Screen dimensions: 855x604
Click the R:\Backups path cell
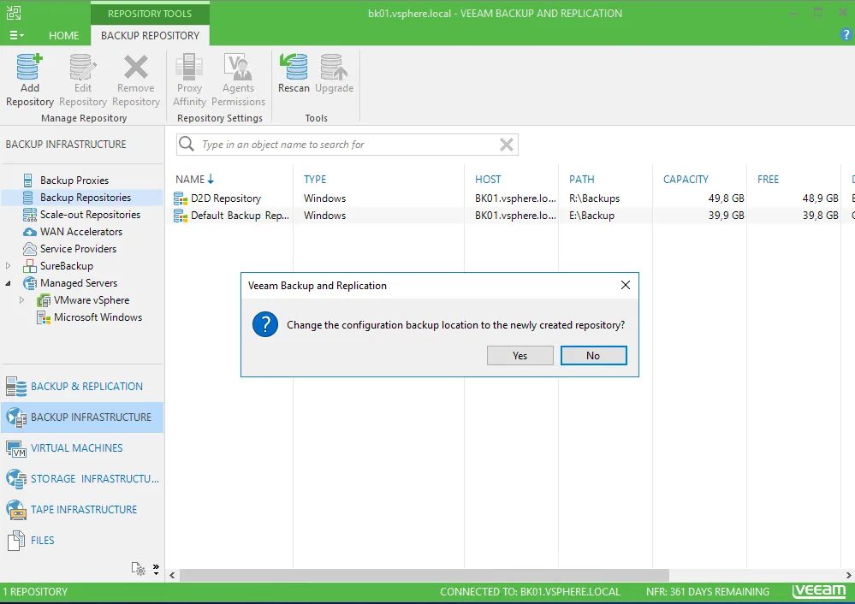pyautogui.click(x=594, y=198)
